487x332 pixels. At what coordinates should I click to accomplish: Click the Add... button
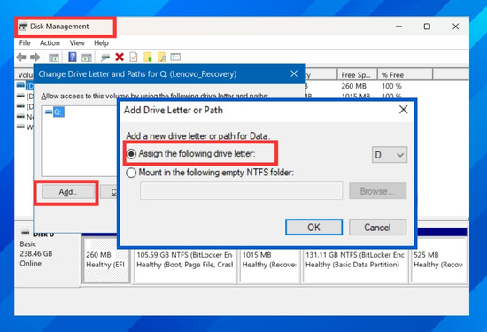click(68, 192)
